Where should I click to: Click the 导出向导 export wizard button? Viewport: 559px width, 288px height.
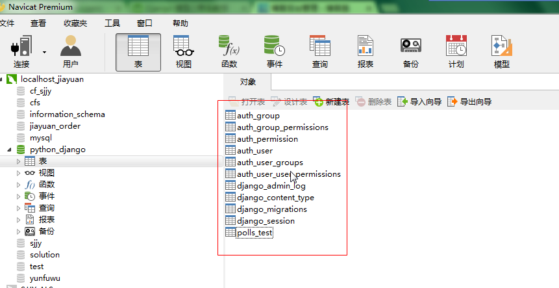pos(469,102)
